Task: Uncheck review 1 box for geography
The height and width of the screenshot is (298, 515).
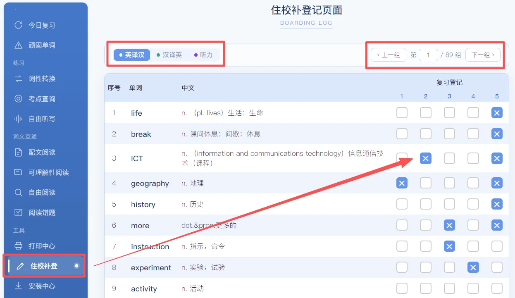Action: pos(402,183)
